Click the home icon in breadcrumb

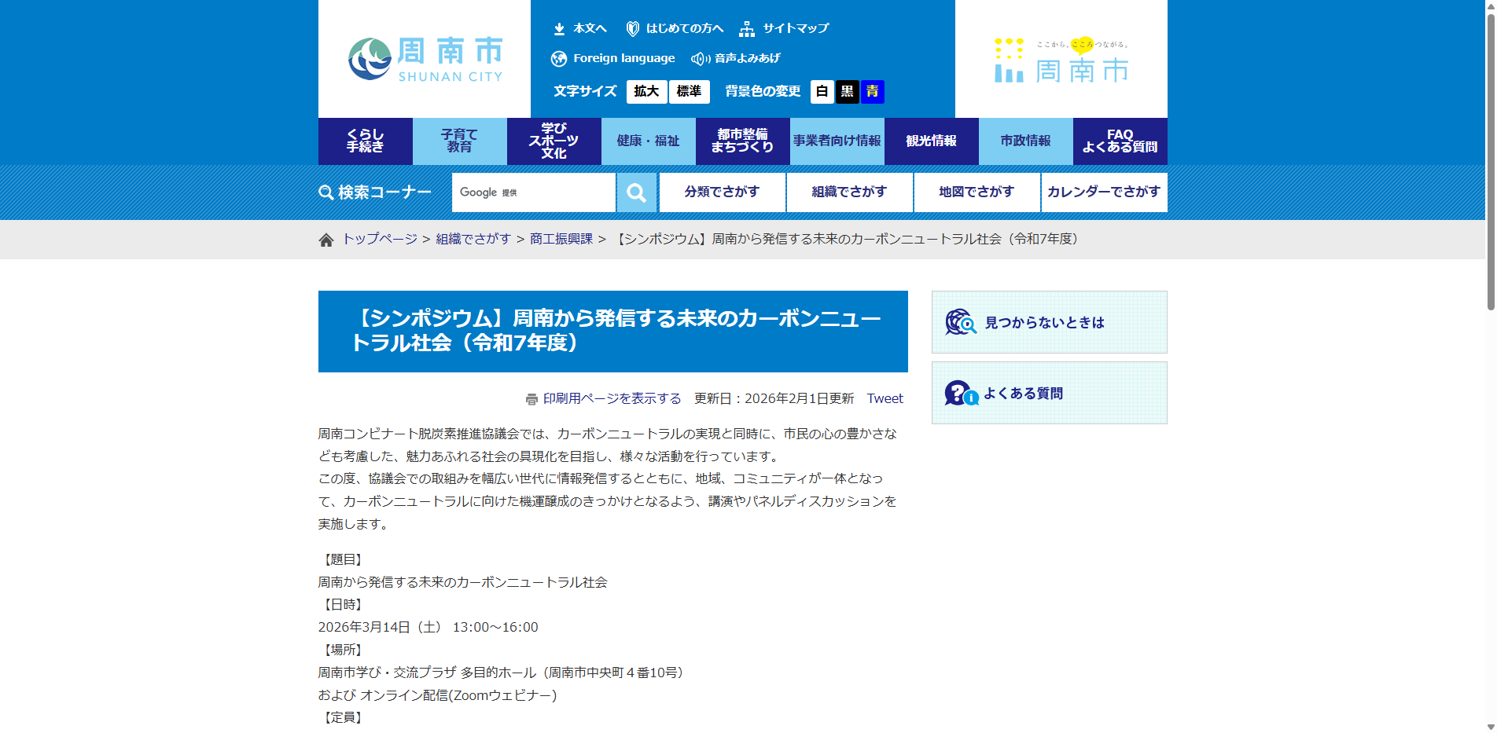pos(326,240)
